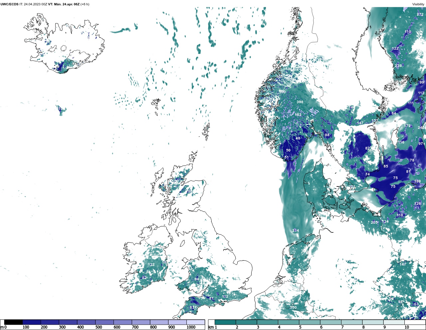Click the 63 value on the map
426x330 pixels.
click(x=416, y=304)
